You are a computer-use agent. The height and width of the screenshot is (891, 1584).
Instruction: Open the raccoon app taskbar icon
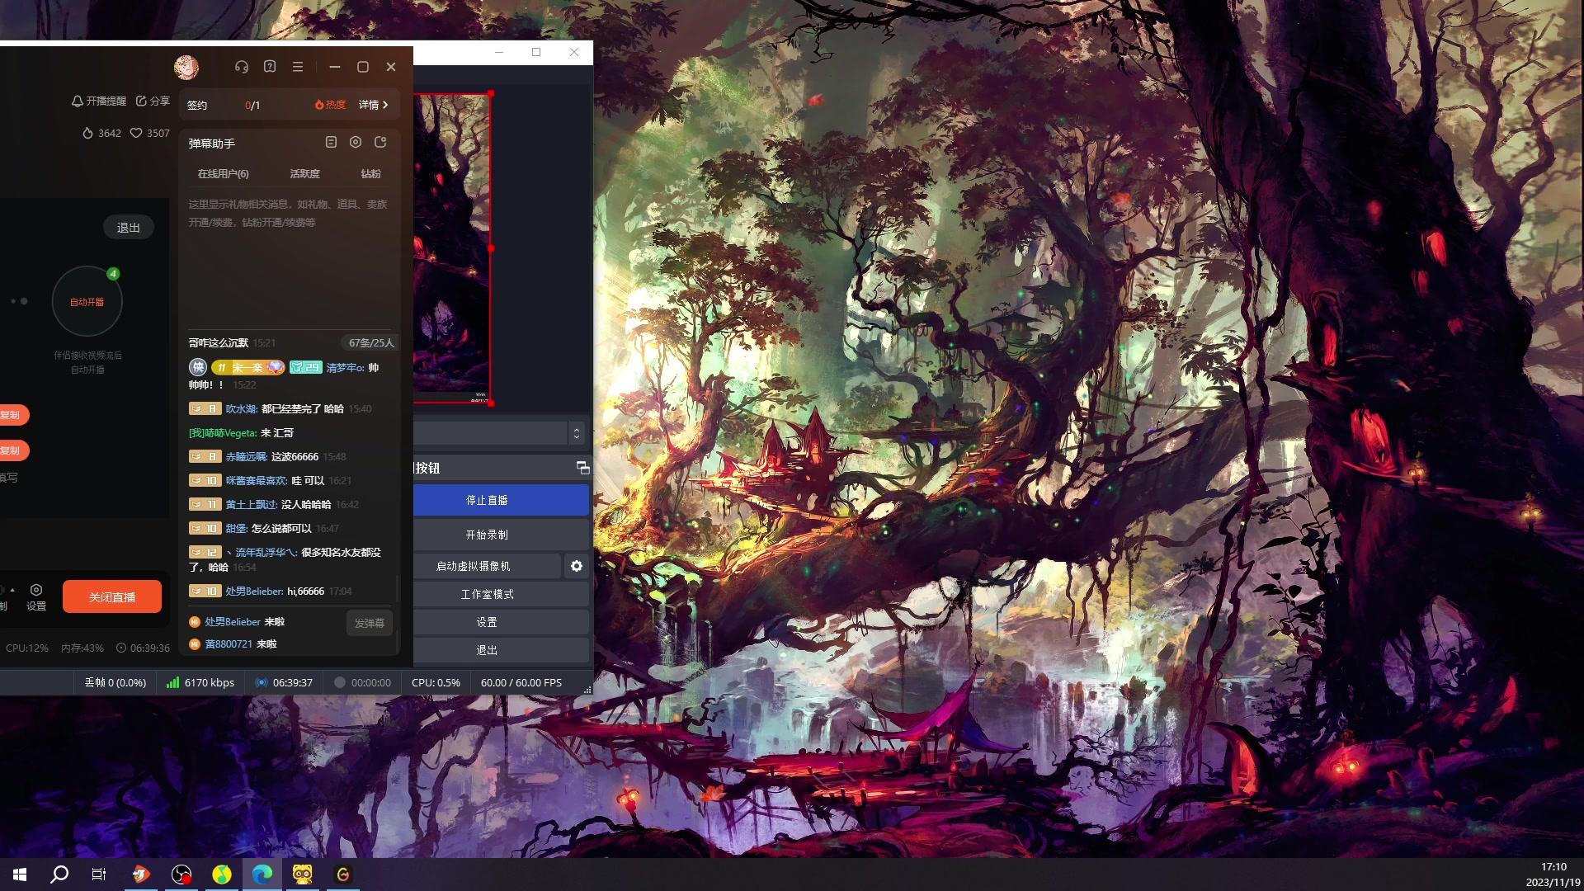303,874
